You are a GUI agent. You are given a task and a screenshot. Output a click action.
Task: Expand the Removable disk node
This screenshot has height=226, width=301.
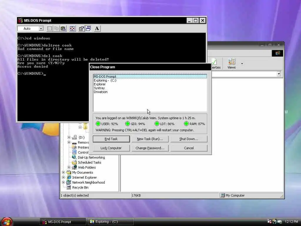pyautogui.click(x=69, y=142)
